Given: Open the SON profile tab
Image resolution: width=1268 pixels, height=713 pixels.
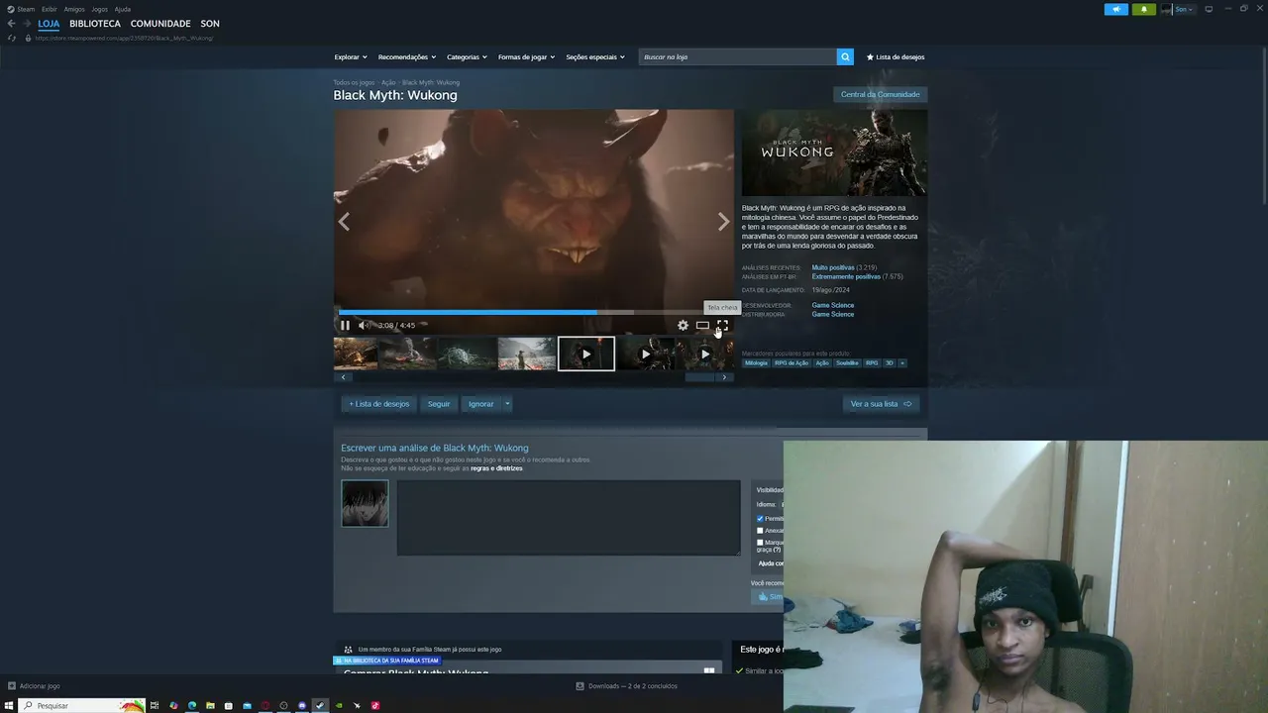Looking at the screenshot, I should tap(210, 24).
